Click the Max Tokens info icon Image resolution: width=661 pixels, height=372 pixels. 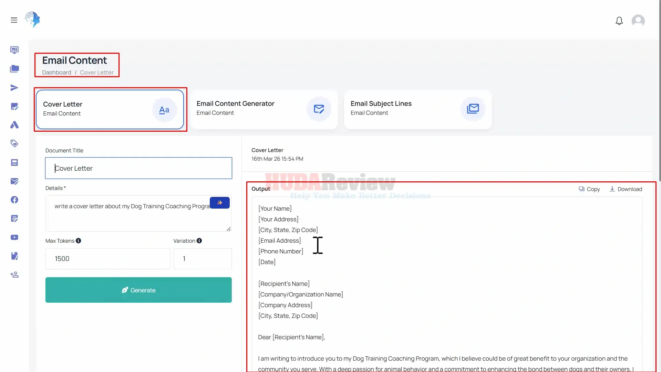click(x=79, y=241)
